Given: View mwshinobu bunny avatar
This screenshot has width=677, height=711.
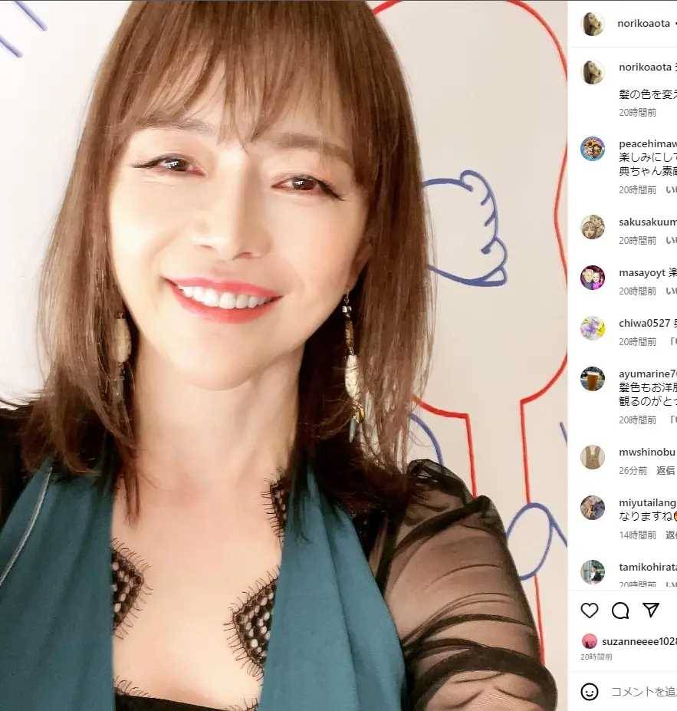Looking at the screenshot, I should [593, 457].
